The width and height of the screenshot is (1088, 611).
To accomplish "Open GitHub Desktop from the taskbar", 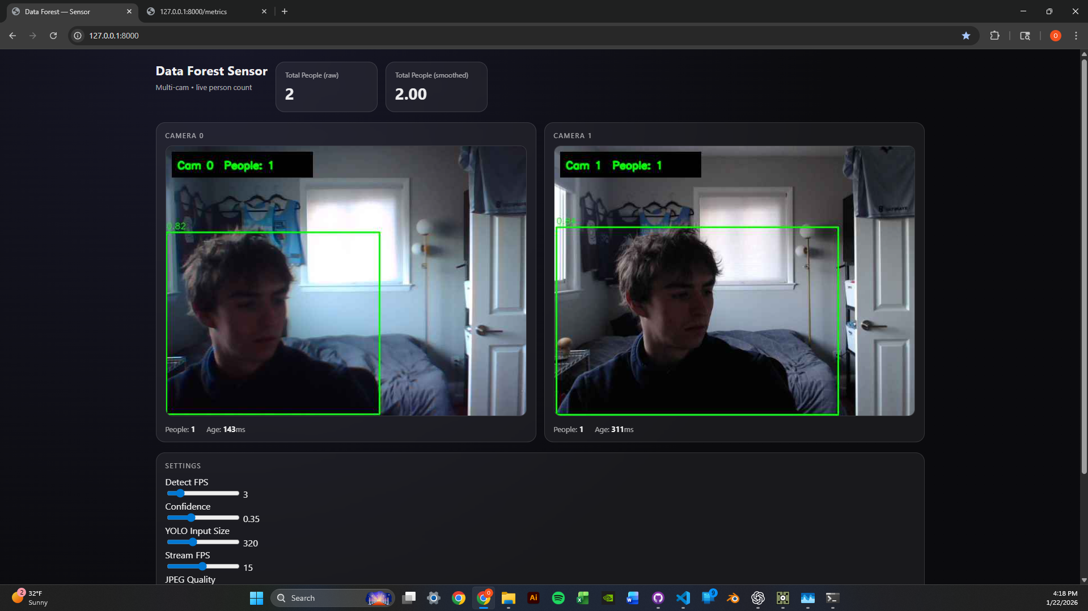I will (x=658, y=598).
